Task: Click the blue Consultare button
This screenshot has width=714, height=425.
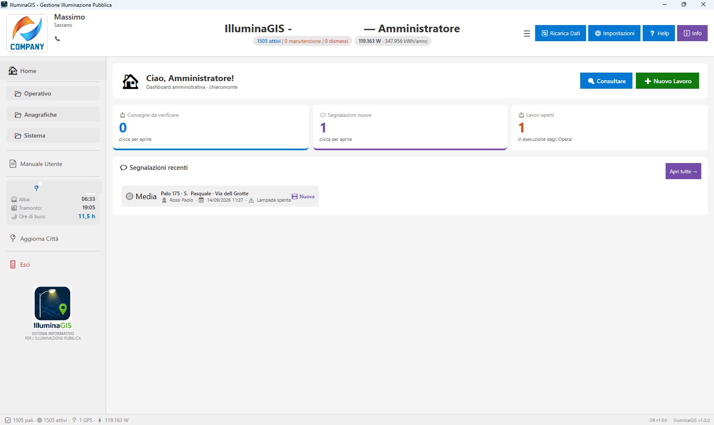Action: (x=606, y=81)
